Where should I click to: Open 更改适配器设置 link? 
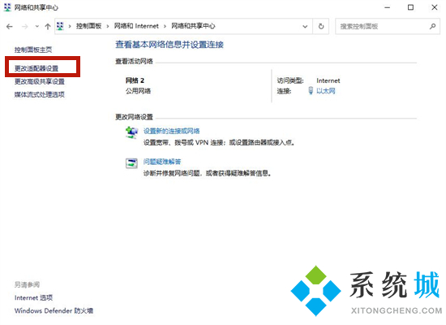click(36, 68)
